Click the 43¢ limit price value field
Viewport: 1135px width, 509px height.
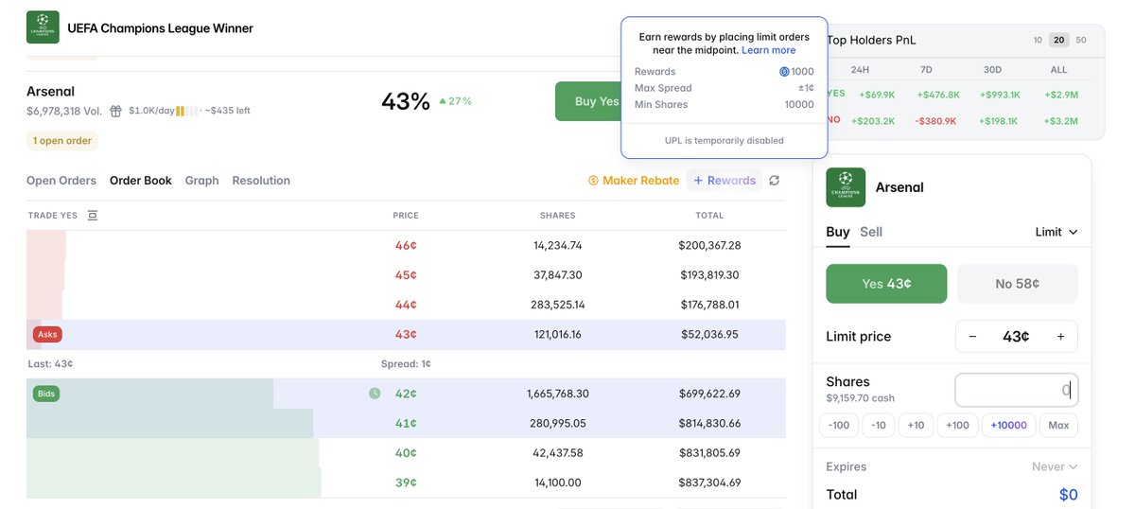1016,337
